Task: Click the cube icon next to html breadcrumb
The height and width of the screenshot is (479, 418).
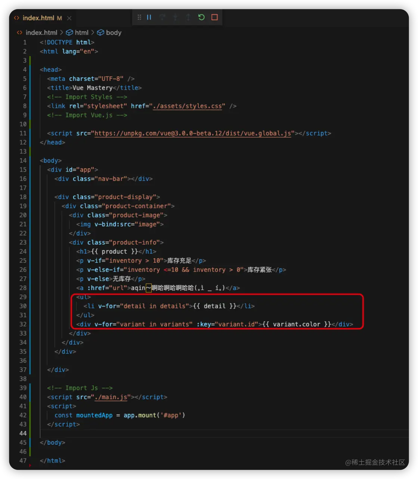Action: (x=69, y=33)
